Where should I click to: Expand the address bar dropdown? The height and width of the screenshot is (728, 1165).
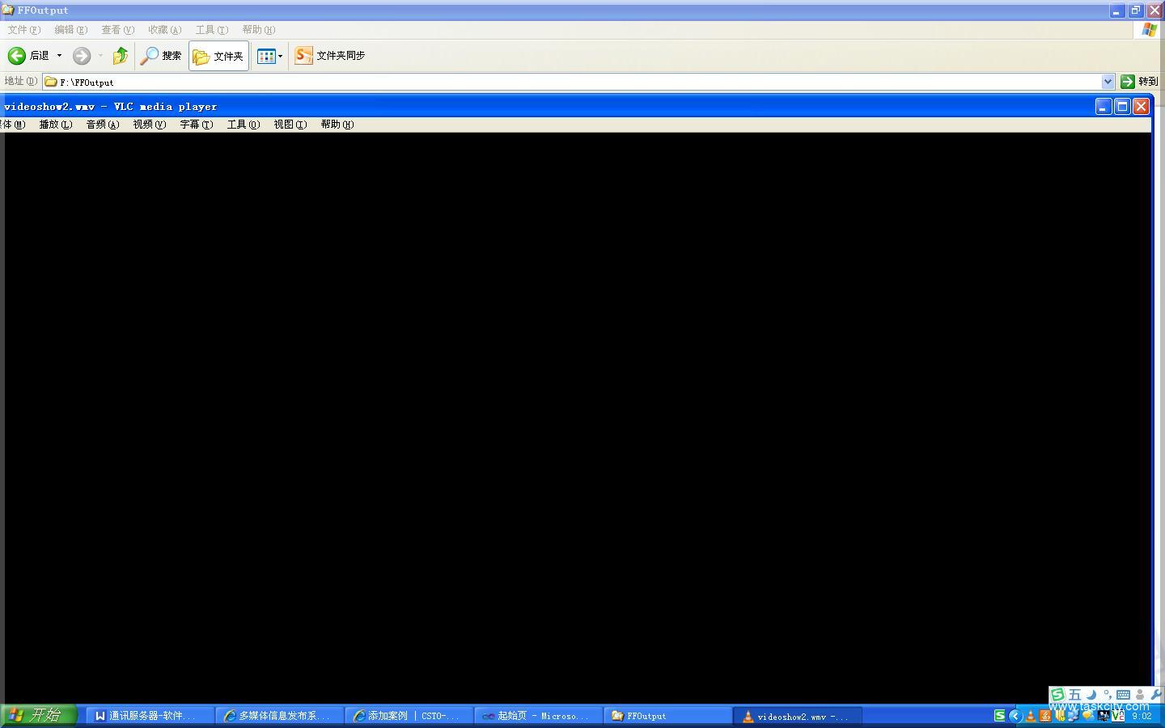click(1108, 82)
